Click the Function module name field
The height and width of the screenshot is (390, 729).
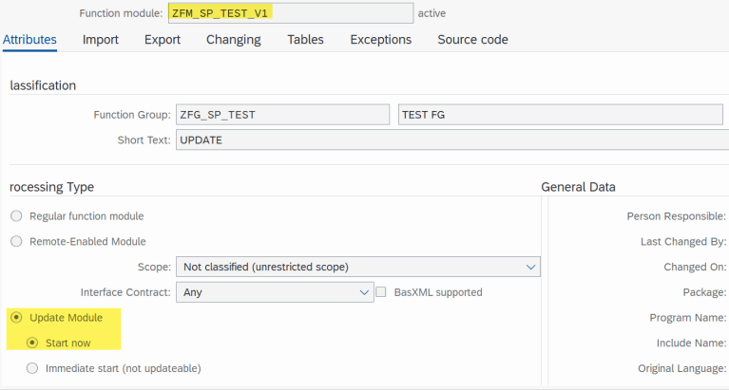point(290,13)
